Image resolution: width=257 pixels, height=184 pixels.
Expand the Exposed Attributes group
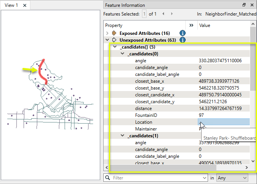click(x=108, y=33)
